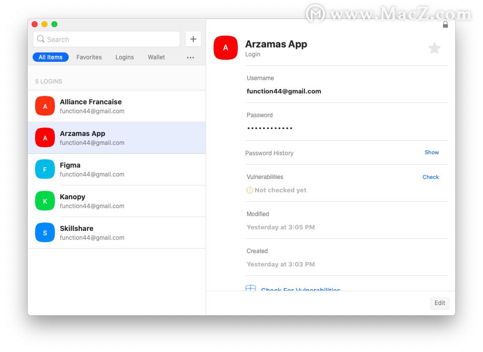Select the All Items filter
The width and height of the screenshot is (483, 352).
[50, 57]
